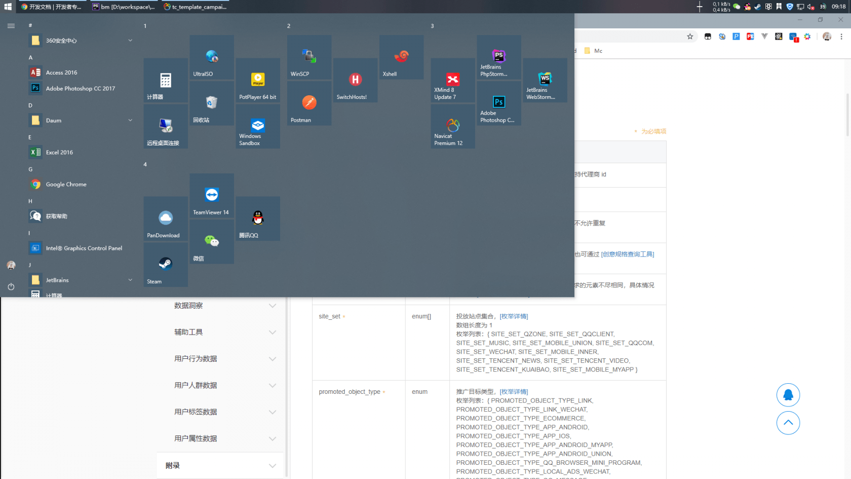
Task: Launch Tencent QQ (腾讯QQ) tile
Action: [258, 218]
